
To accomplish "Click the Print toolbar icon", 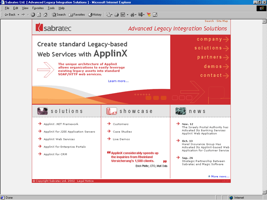I will 117,15.
